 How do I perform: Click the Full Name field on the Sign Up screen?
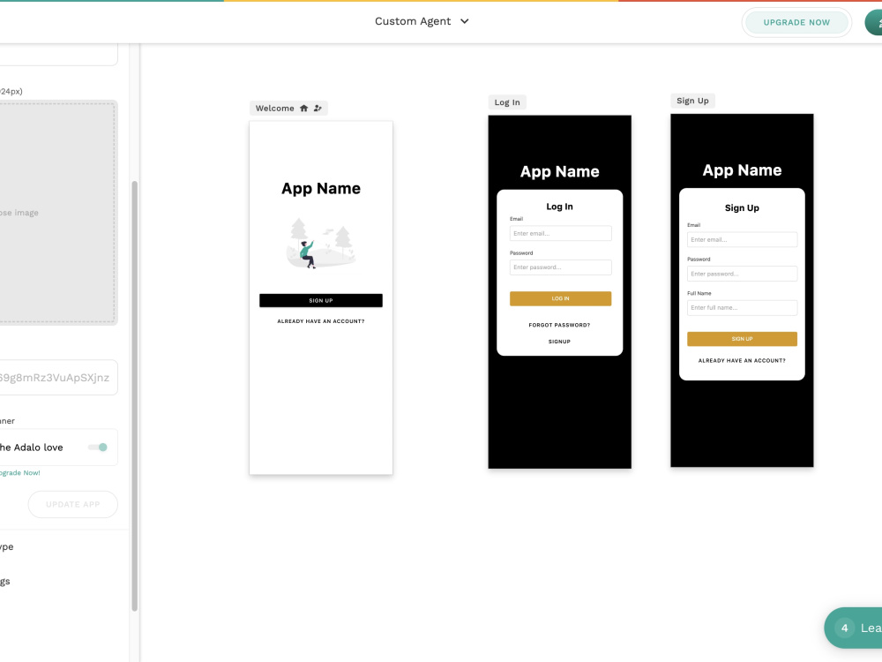[x=742, y=308]
